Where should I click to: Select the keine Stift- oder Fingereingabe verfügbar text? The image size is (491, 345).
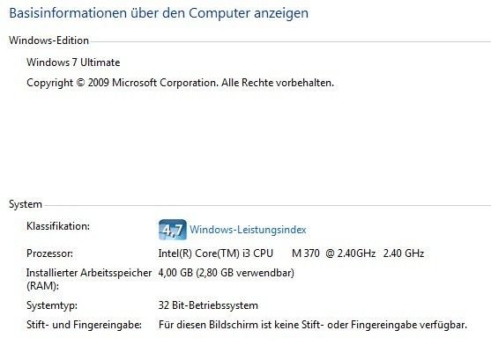coord(370,325)
